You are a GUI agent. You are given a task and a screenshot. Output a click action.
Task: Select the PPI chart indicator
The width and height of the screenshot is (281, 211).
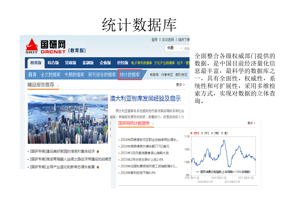point(205,133)
